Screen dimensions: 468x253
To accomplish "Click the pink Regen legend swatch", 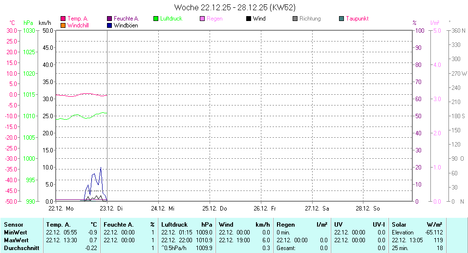I will (202, 19).
